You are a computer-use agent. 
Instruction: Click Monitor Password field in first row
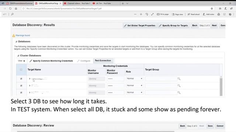click(x=115, y=78)
